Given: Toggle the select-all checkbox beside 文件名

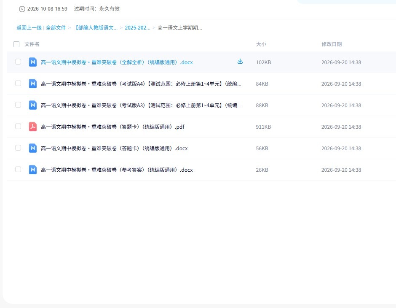Looking at the screenshot, I should tap(16, 44).
